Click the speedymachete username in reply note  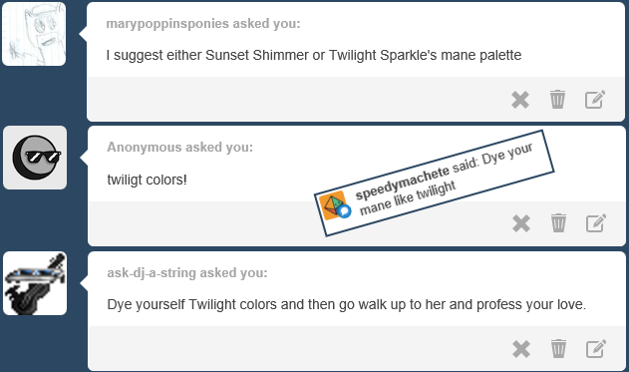(403, 183)
